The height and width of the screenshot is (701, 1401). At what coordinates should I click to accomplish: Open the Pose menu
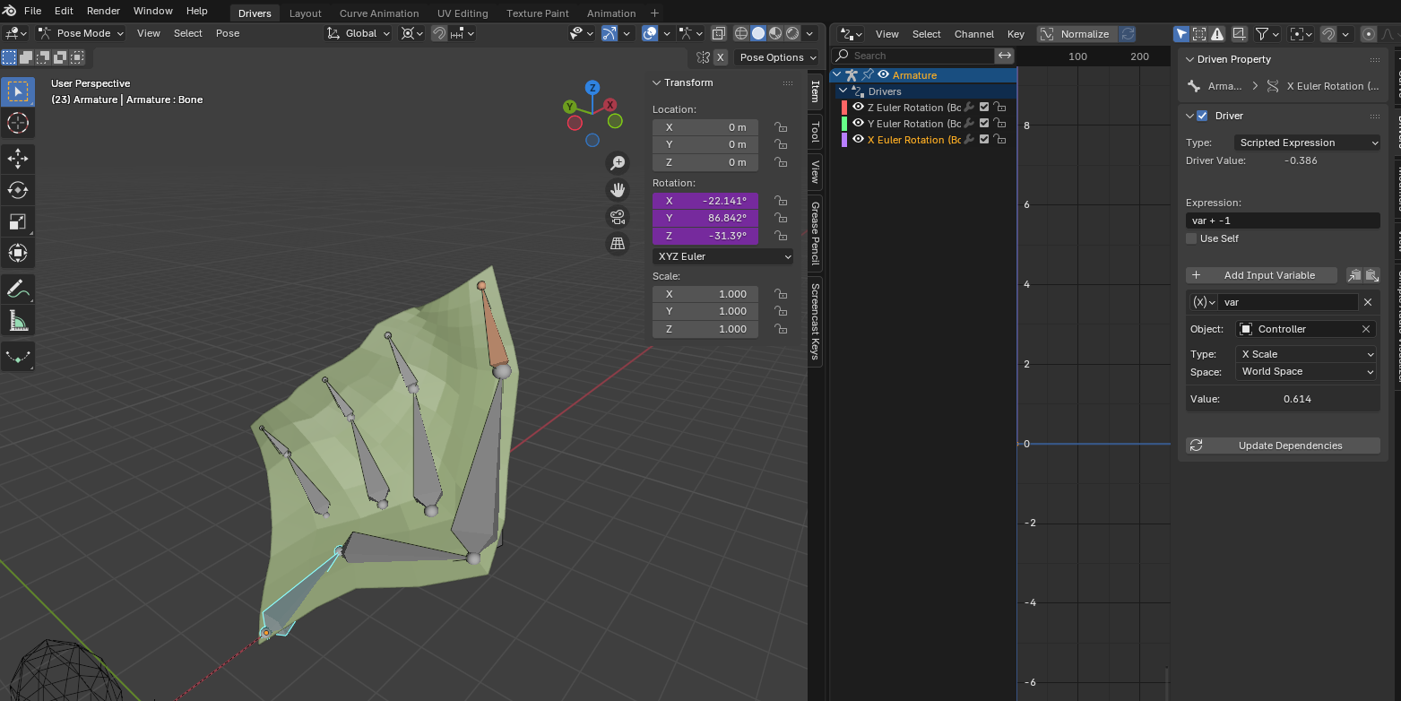(227, 33)
